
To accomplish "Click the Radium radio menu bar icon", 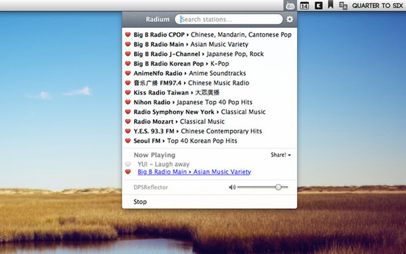I will (289, 5).
